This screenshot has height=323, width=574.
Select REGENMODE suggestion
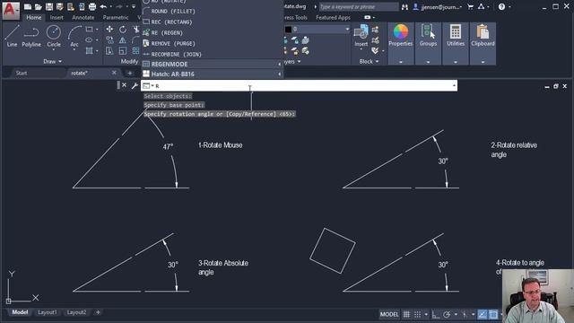pyautogui.click(x=213, y=64)
